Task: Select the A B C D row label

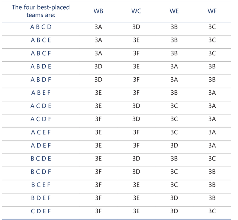Action: tap(41, 27)
